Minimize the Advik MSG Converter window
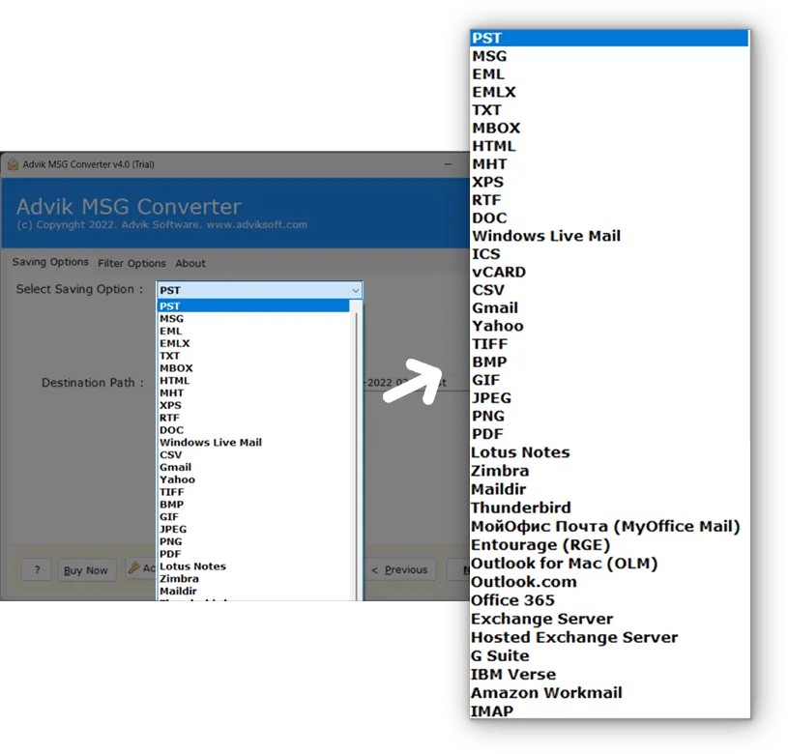The width and height of the screenshot is (788, 754). (448, 164)
